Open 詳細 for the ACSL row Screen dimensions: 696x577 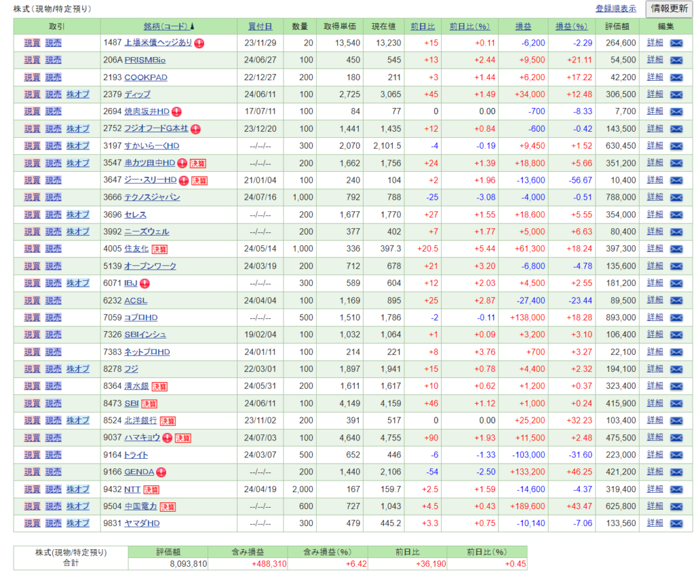tap(655, 300)
